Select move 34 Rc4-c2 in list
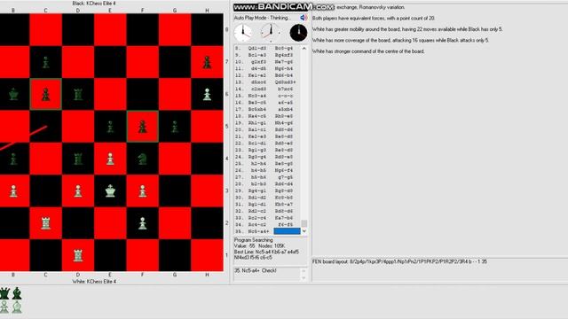This screenshot has height=319, width=568. [257, 224]
